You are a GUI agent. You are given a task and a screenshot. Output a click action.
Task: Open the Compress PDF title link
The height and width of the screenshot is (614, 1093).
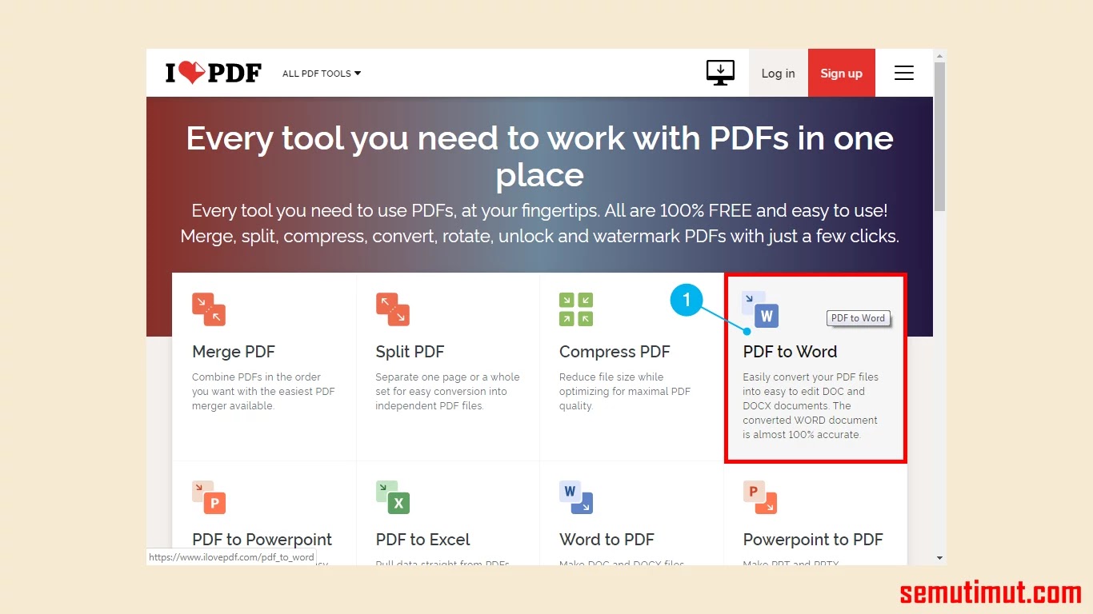coord(615,352)
